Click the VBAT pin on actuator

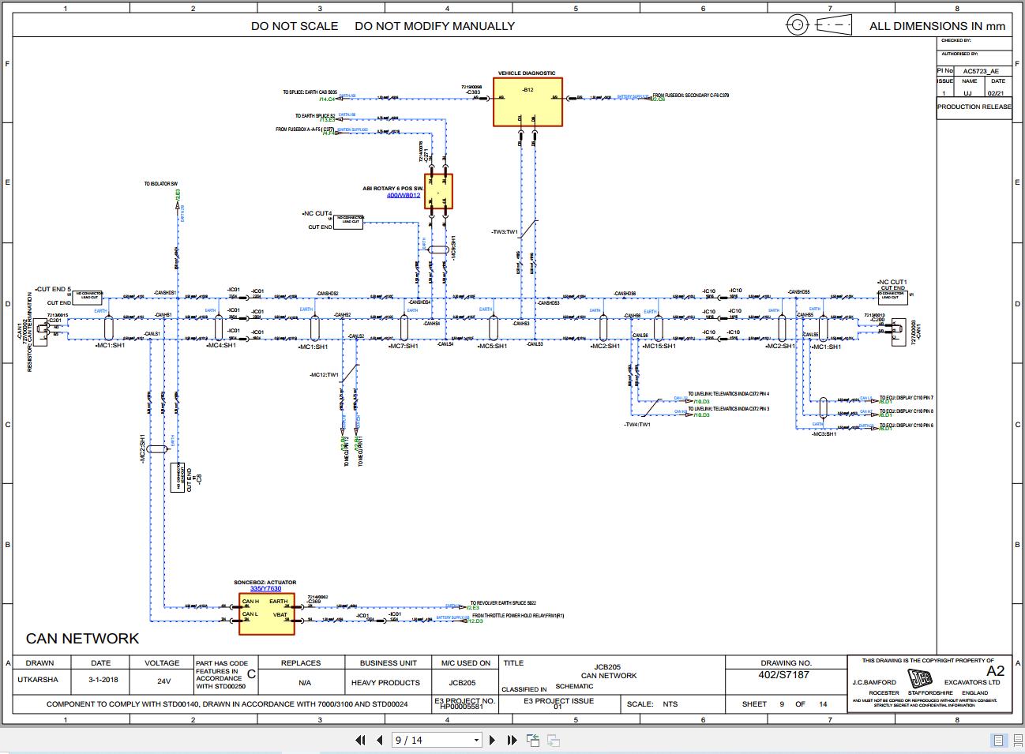[280, 614]
